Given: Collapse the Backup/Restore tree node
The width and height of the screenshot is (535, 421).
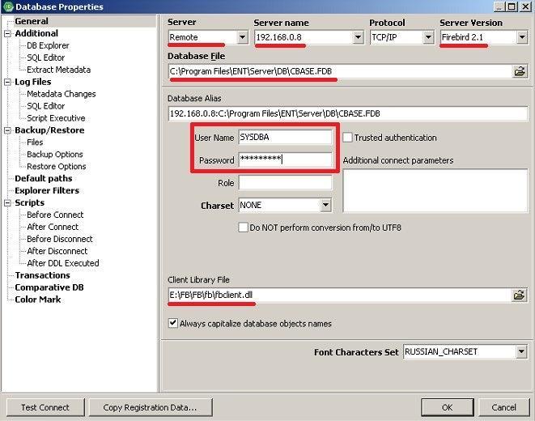Looking at the screenshot, I should coord(7,130).
